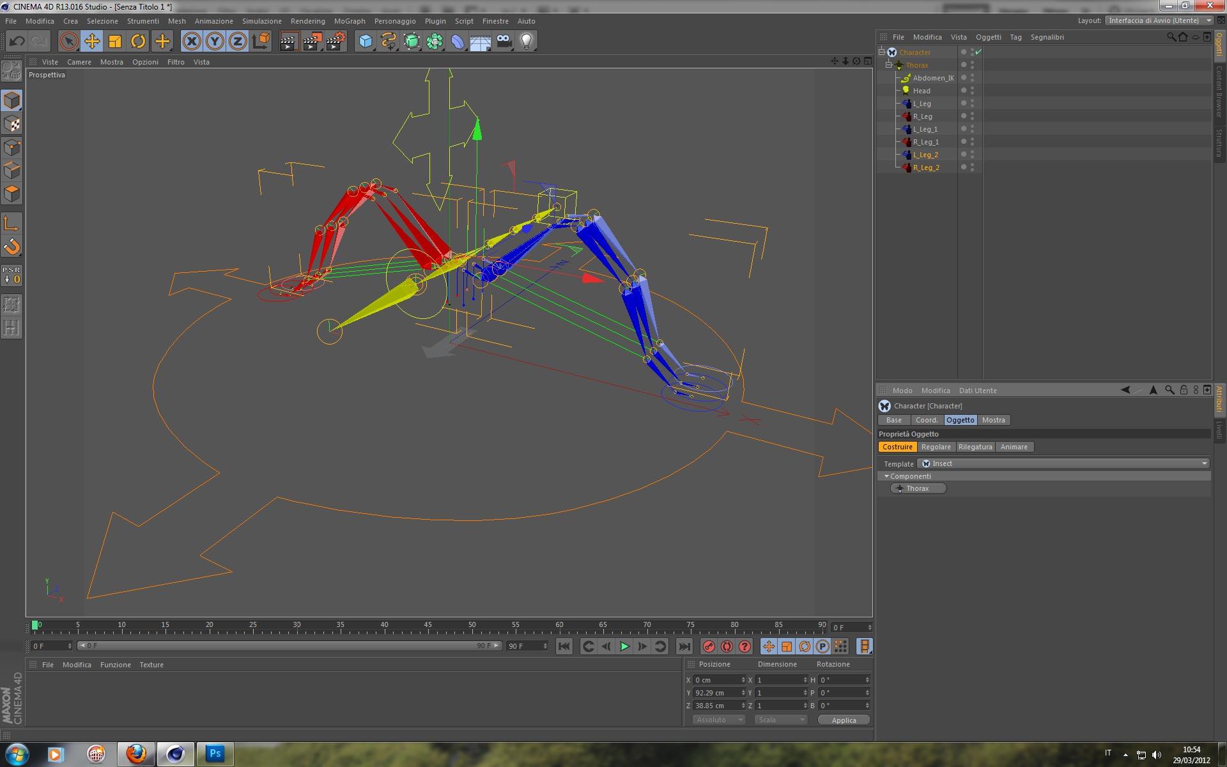1227x767 pixels.
Task: Select the Rotate tool in toolbar
Action: pos(138,42)
